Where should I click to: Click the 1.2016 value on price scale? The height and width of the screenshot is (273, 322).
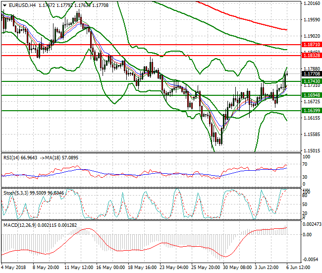tap(310, 3)
